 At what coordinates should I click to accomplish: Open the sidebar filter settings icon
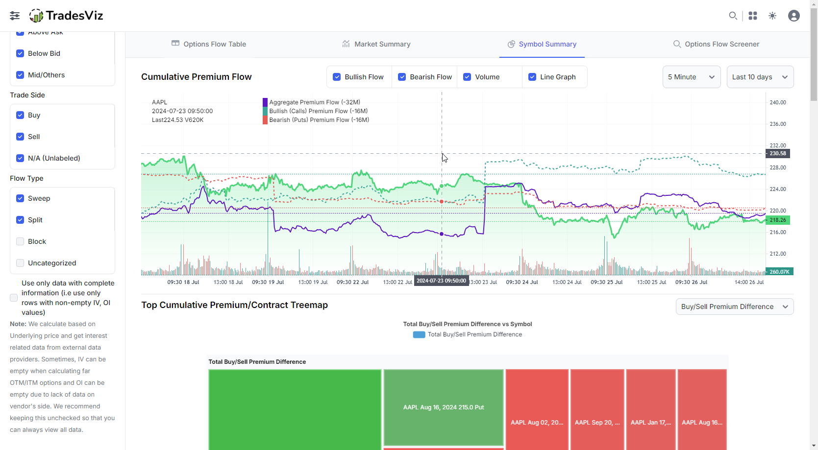[x=15, y=16]
